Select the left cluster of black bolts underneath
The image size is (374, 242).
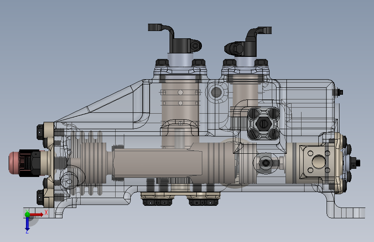(x=157, y=202)
